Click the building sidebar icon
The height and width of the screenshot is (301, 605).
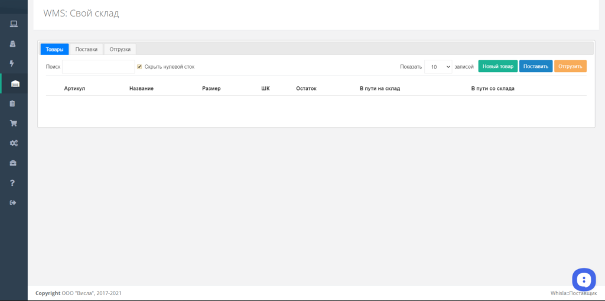point(13,44)
